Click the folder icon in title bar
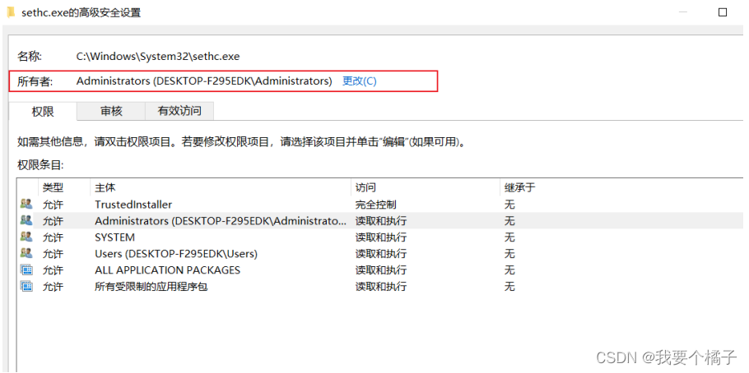The height and width of the screenshot is (373, 749). pos(11,13)
